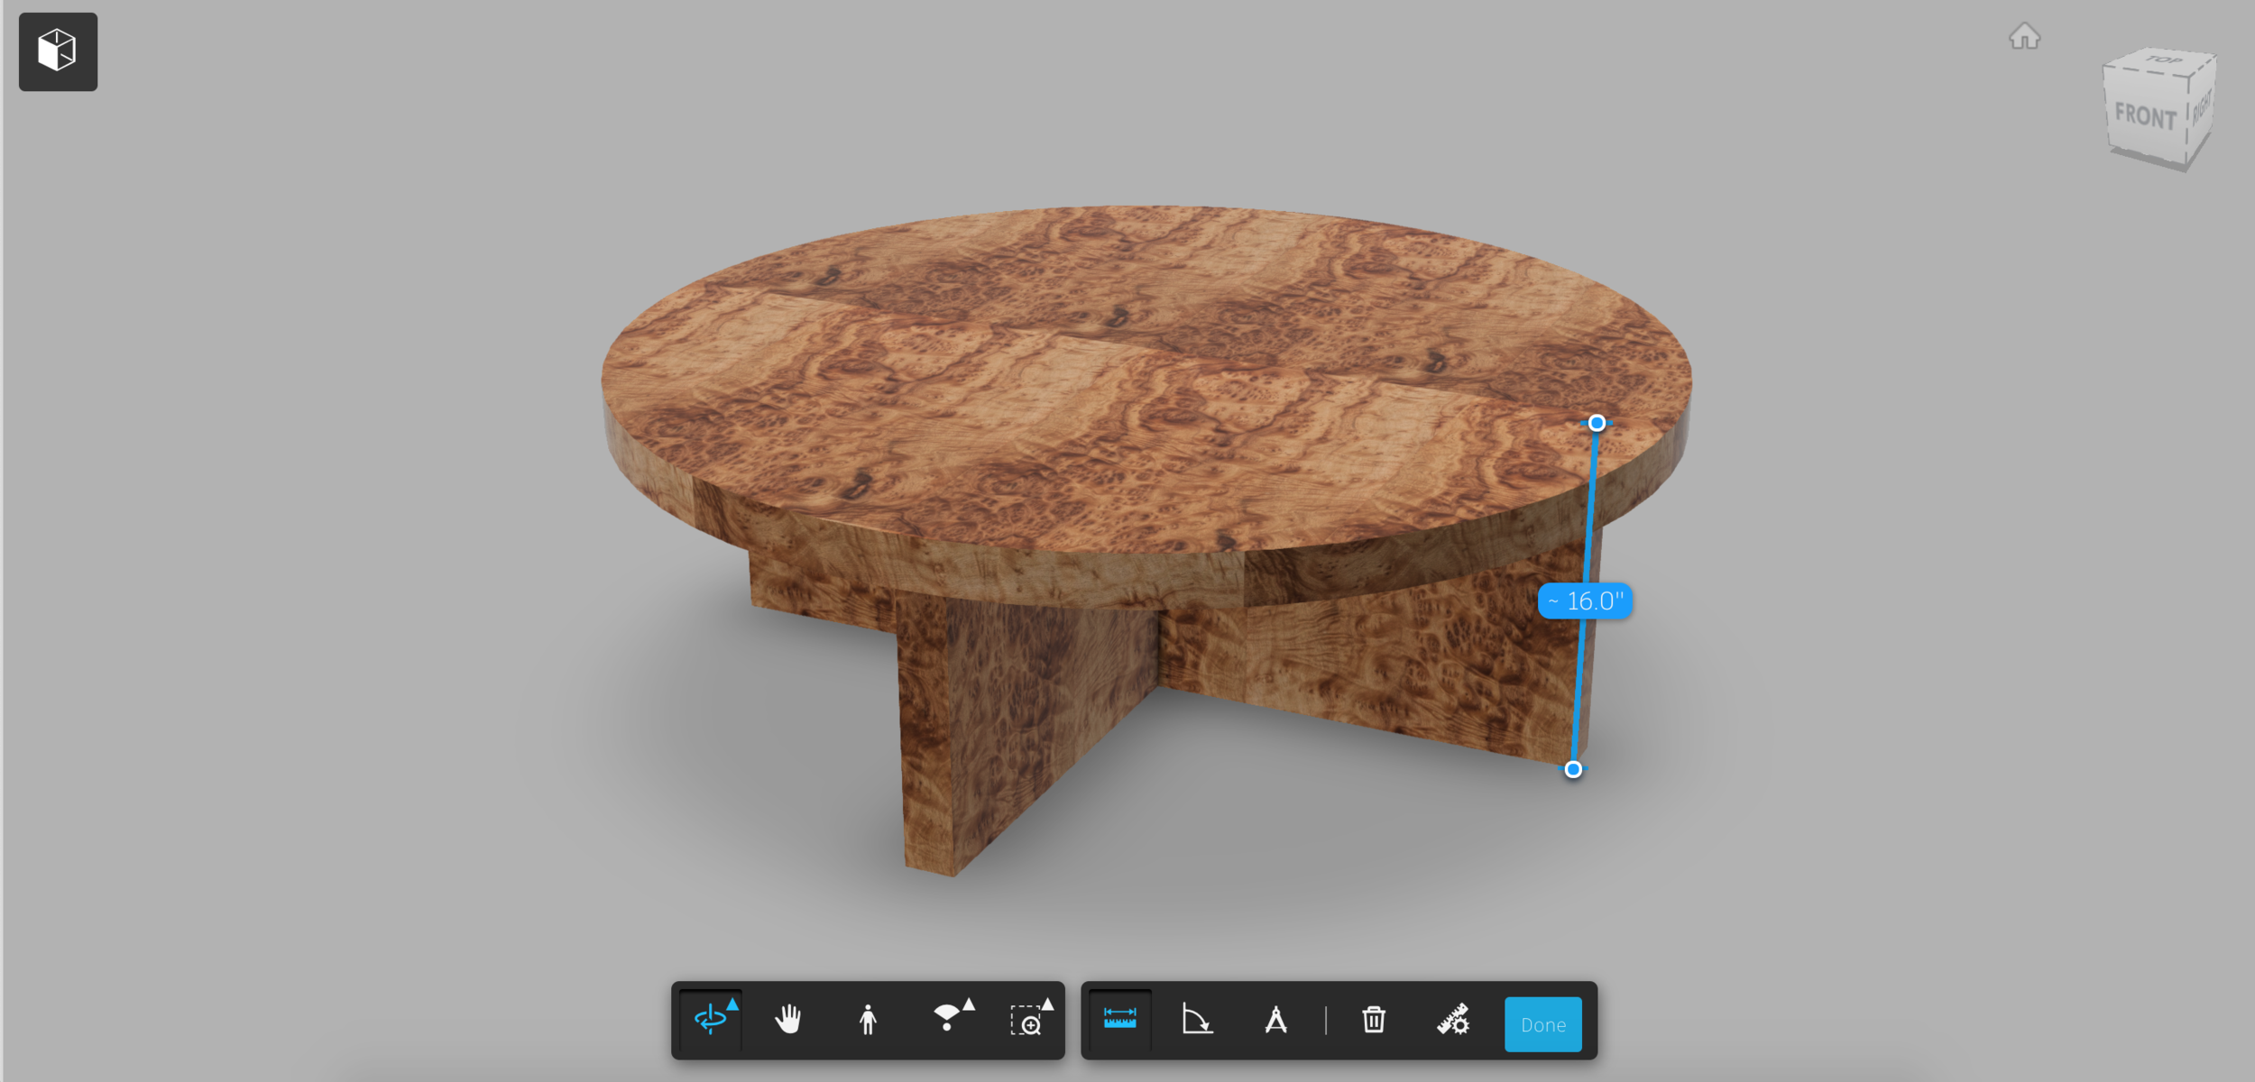
Task: Click the ~16.0" measurement label
Action: [x=1585, y=601]
